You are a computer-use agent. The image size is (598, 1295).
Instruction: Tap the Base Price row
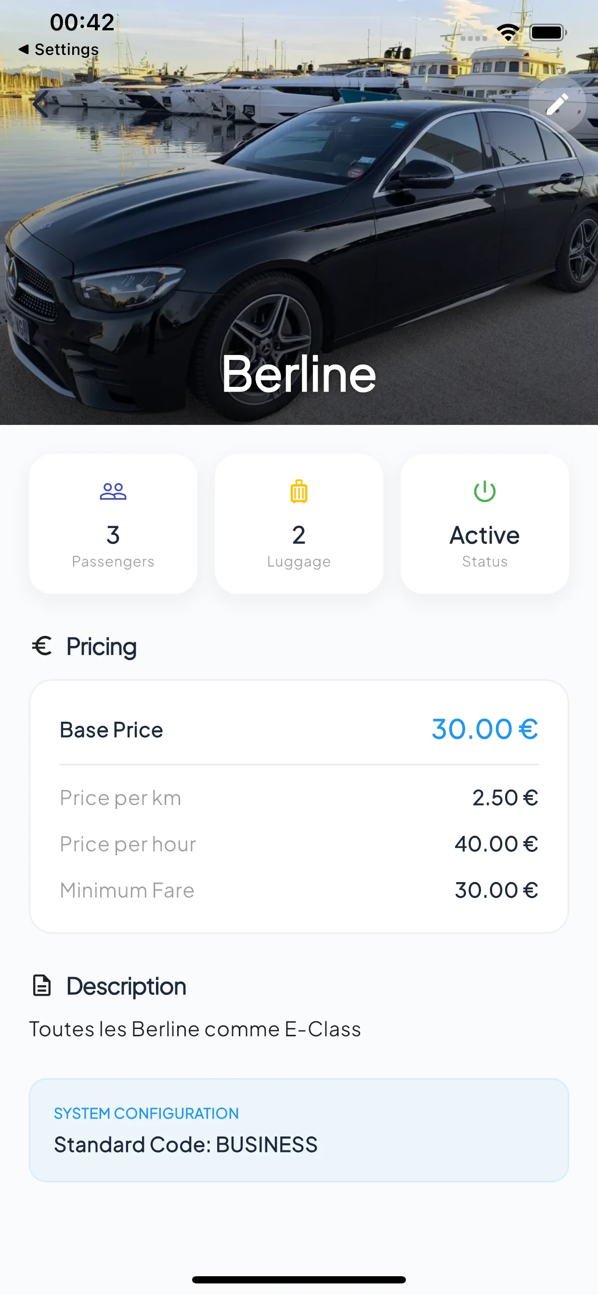coord(299,729)
